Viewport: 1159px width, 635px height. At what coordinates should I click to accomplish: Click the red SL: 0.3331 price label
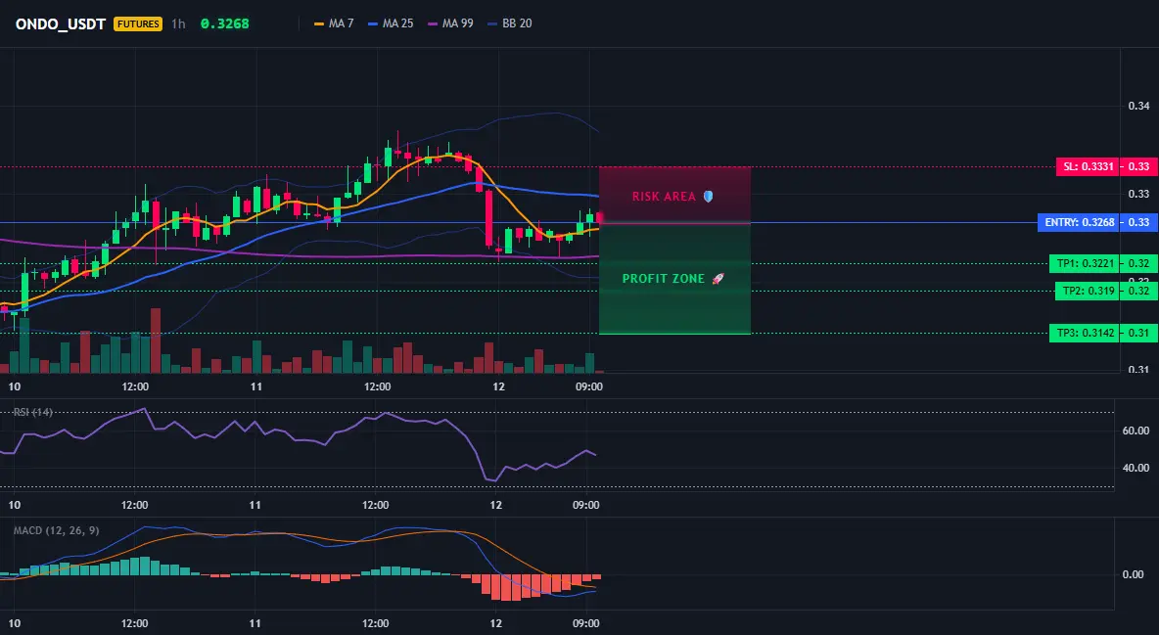1089,166
